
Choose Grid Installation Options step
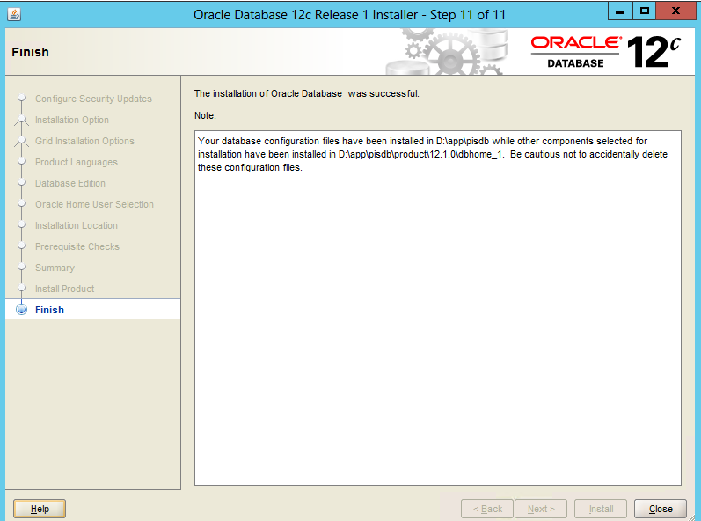[x=84, y=141]
